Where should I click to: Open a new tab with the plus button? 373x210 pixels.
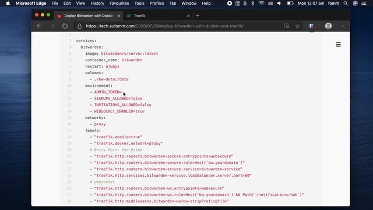pyautogui.click(x=198, y=16)
